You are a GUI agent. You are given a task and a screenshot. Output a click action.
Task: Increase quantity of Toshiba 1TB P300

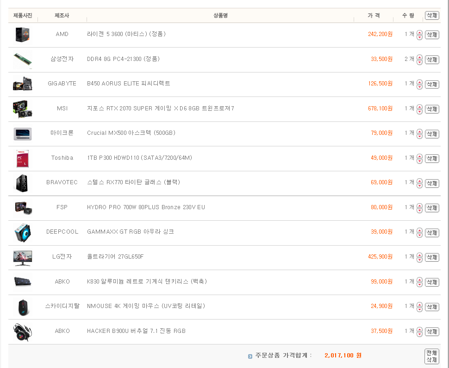click(419, 156)
